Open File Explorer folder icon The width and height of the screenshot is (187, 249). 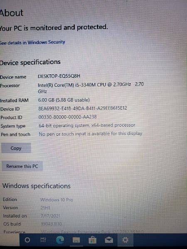click(x=76, y=240)
